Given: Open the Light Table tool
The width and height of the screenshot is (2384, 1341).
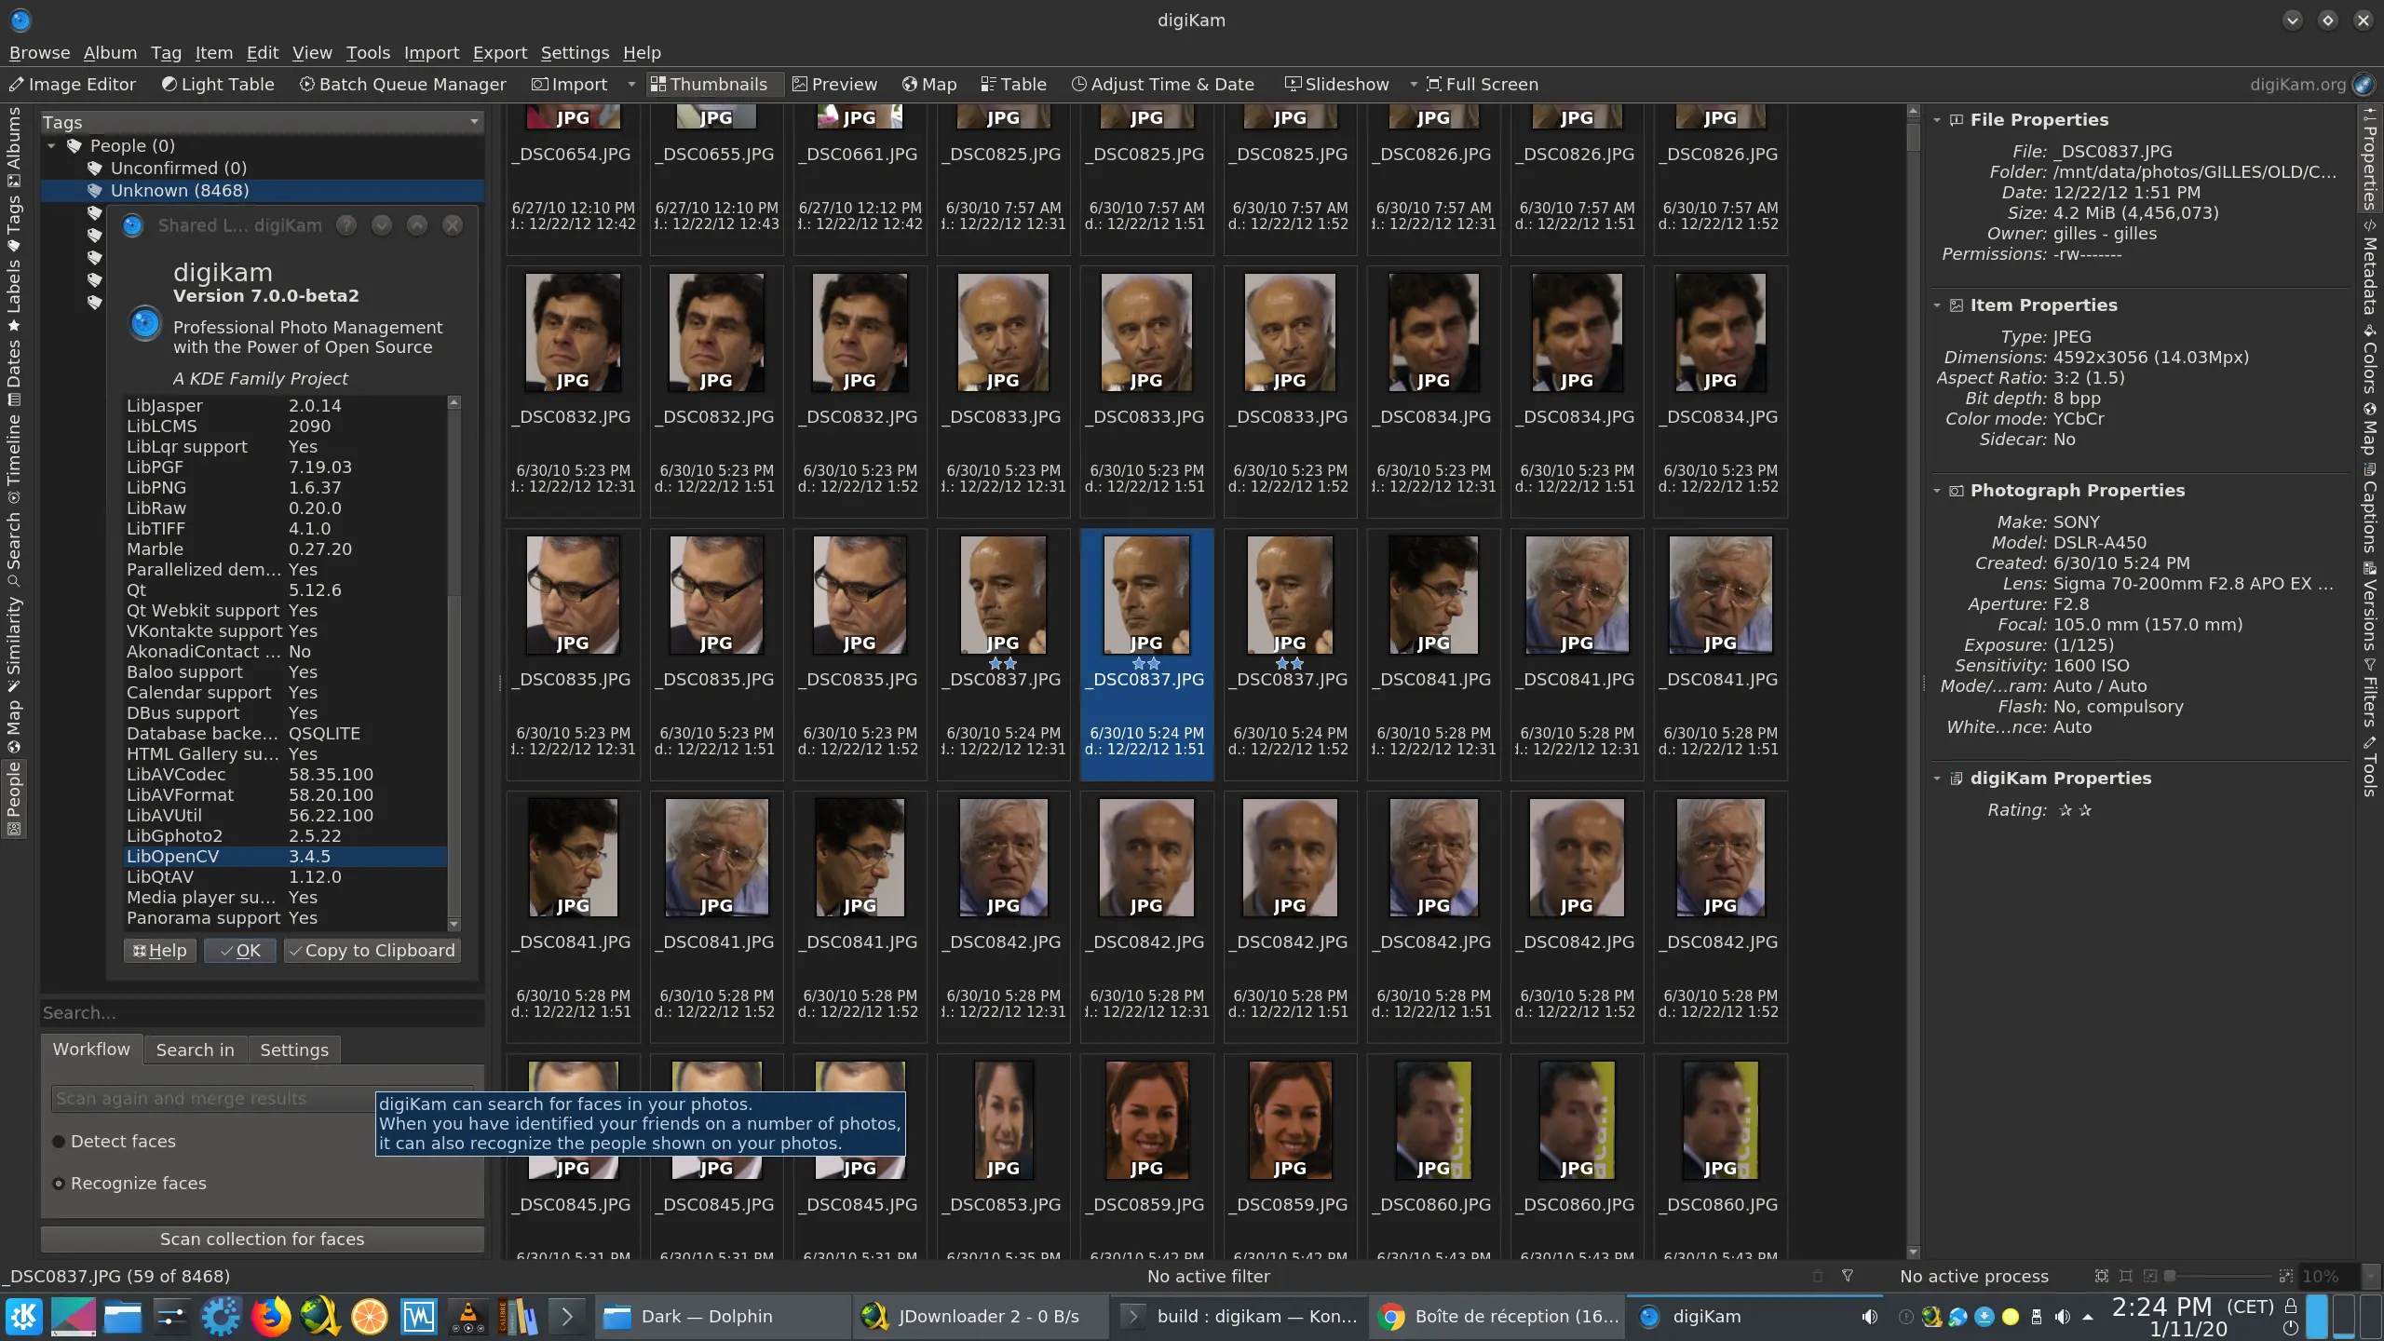Looking at the screenshot, I should [218, 84].
